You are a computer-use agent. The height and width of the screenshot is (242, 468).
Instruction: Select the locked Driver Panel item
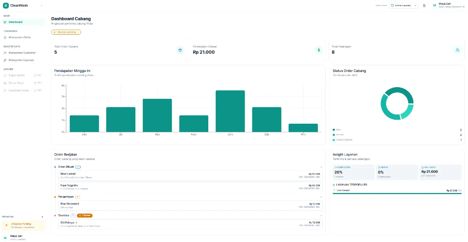coord(23,83)
